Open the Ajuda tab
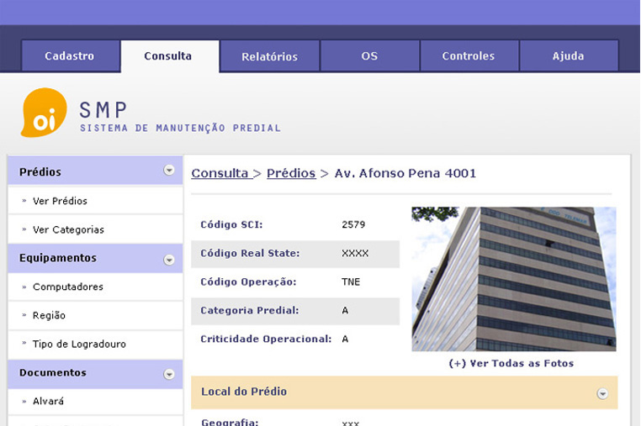 (569, 56)
